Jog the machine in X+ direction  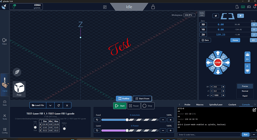coord(226,63)
